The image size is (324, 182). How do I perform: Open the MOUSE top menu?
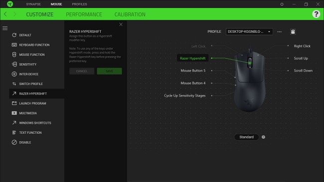56,4
